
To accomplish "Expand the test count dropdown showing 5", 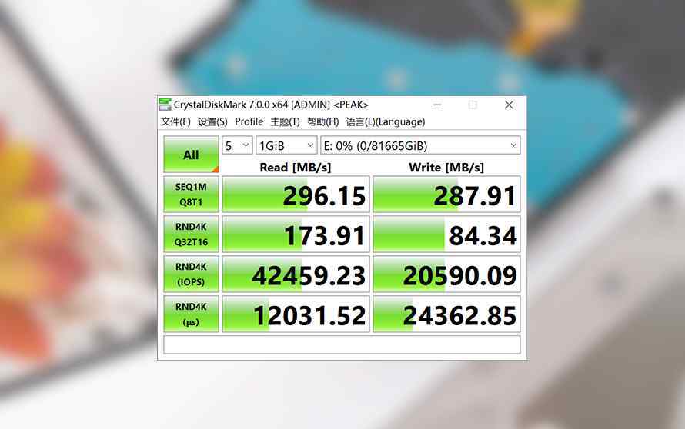I will tap(237, 145).
